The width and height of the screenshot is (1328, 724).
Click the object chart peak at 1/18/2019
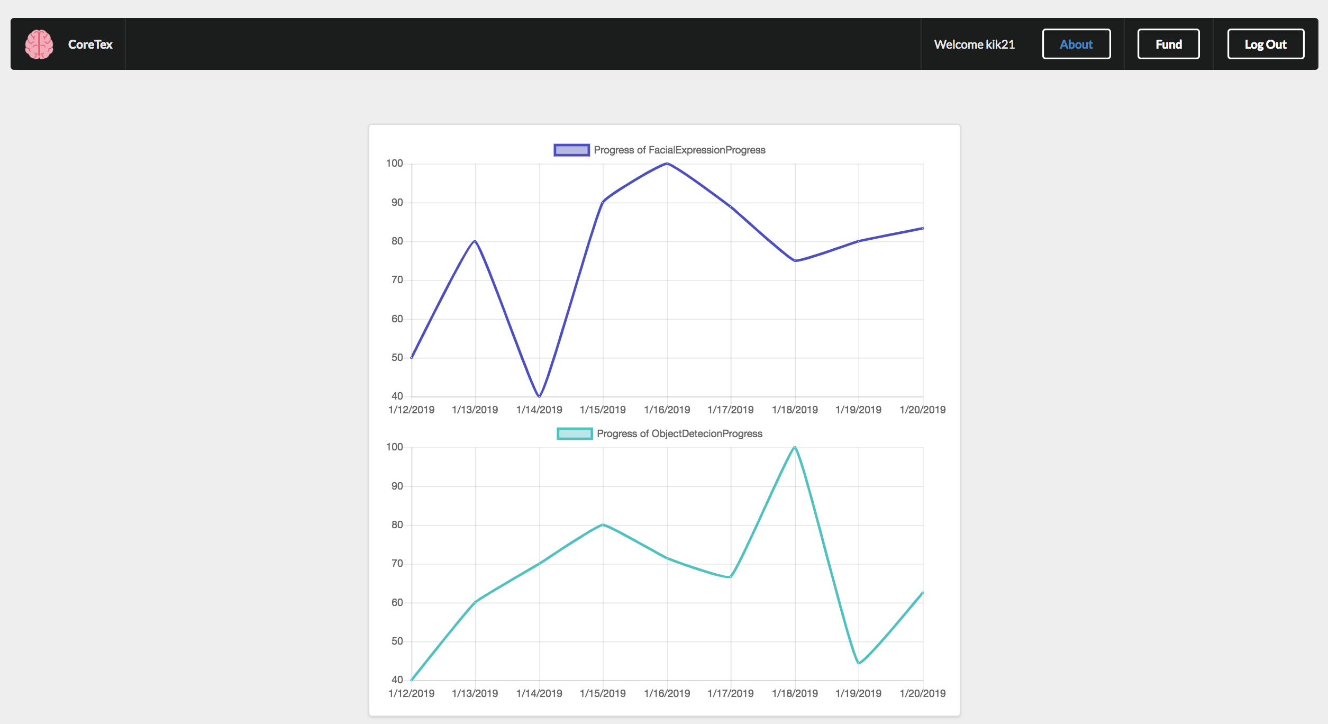click(x=795, y=447)
